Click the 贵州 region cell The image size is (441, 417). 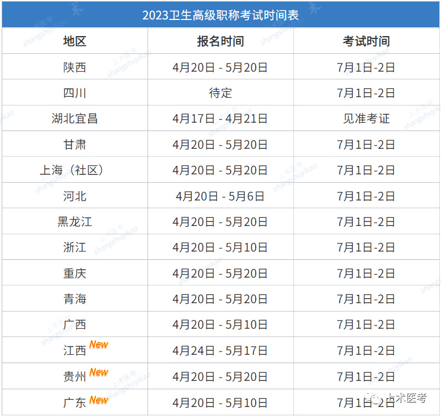74,376
